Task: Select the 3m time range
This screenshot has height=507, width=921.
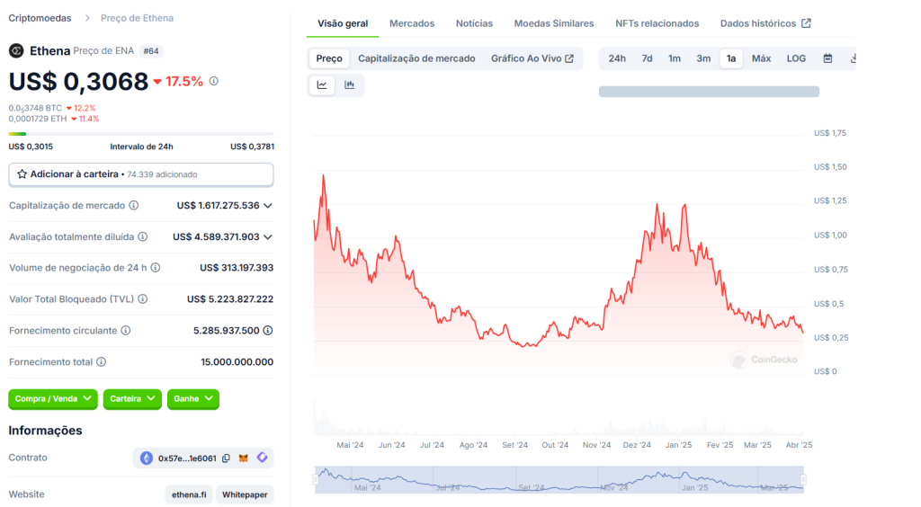Action: (703, 58)
